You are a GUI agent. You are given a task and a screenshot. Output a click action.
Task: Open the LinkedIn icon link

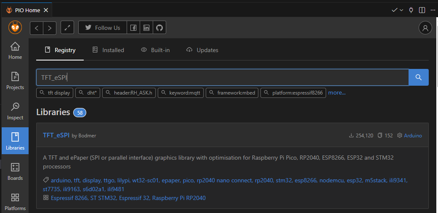[146, 28]
